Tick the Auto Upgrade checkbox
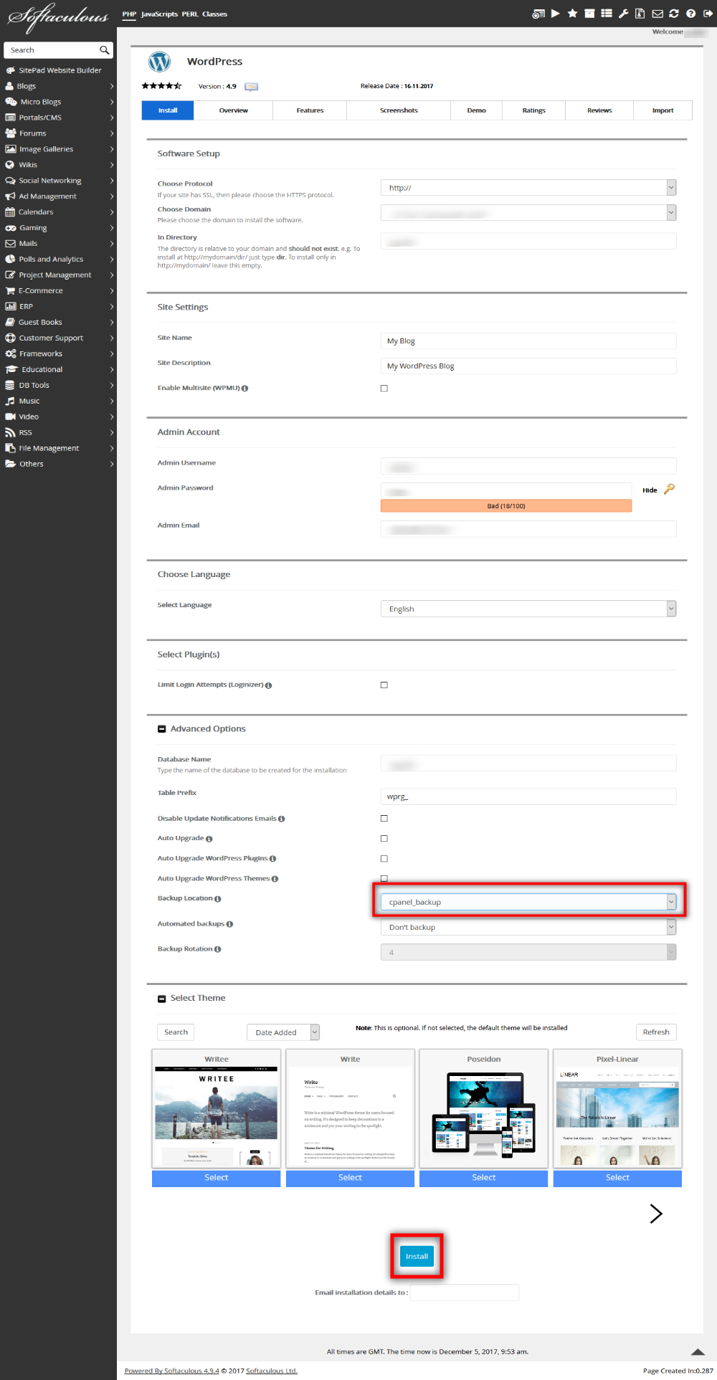 pyautogui.click(x=384, y=839)
